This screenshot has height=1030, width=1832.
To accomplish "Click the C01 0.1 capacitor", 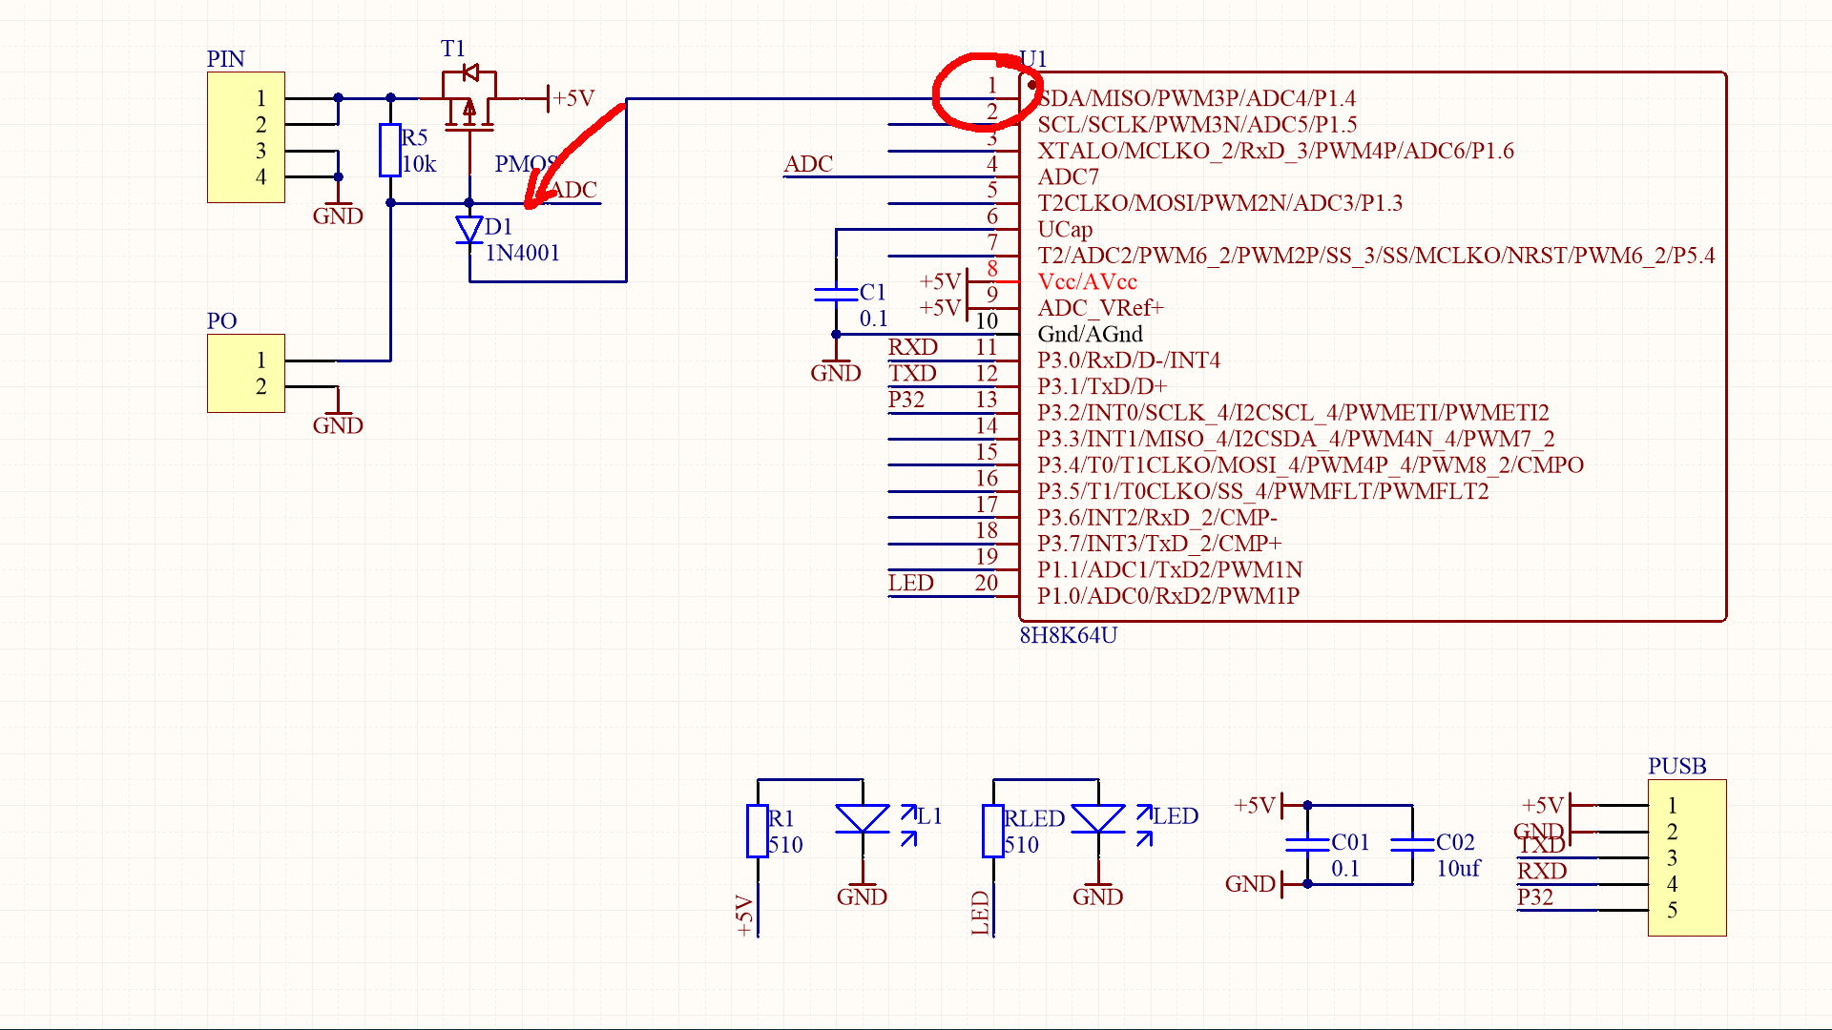I will (1307, 844).
